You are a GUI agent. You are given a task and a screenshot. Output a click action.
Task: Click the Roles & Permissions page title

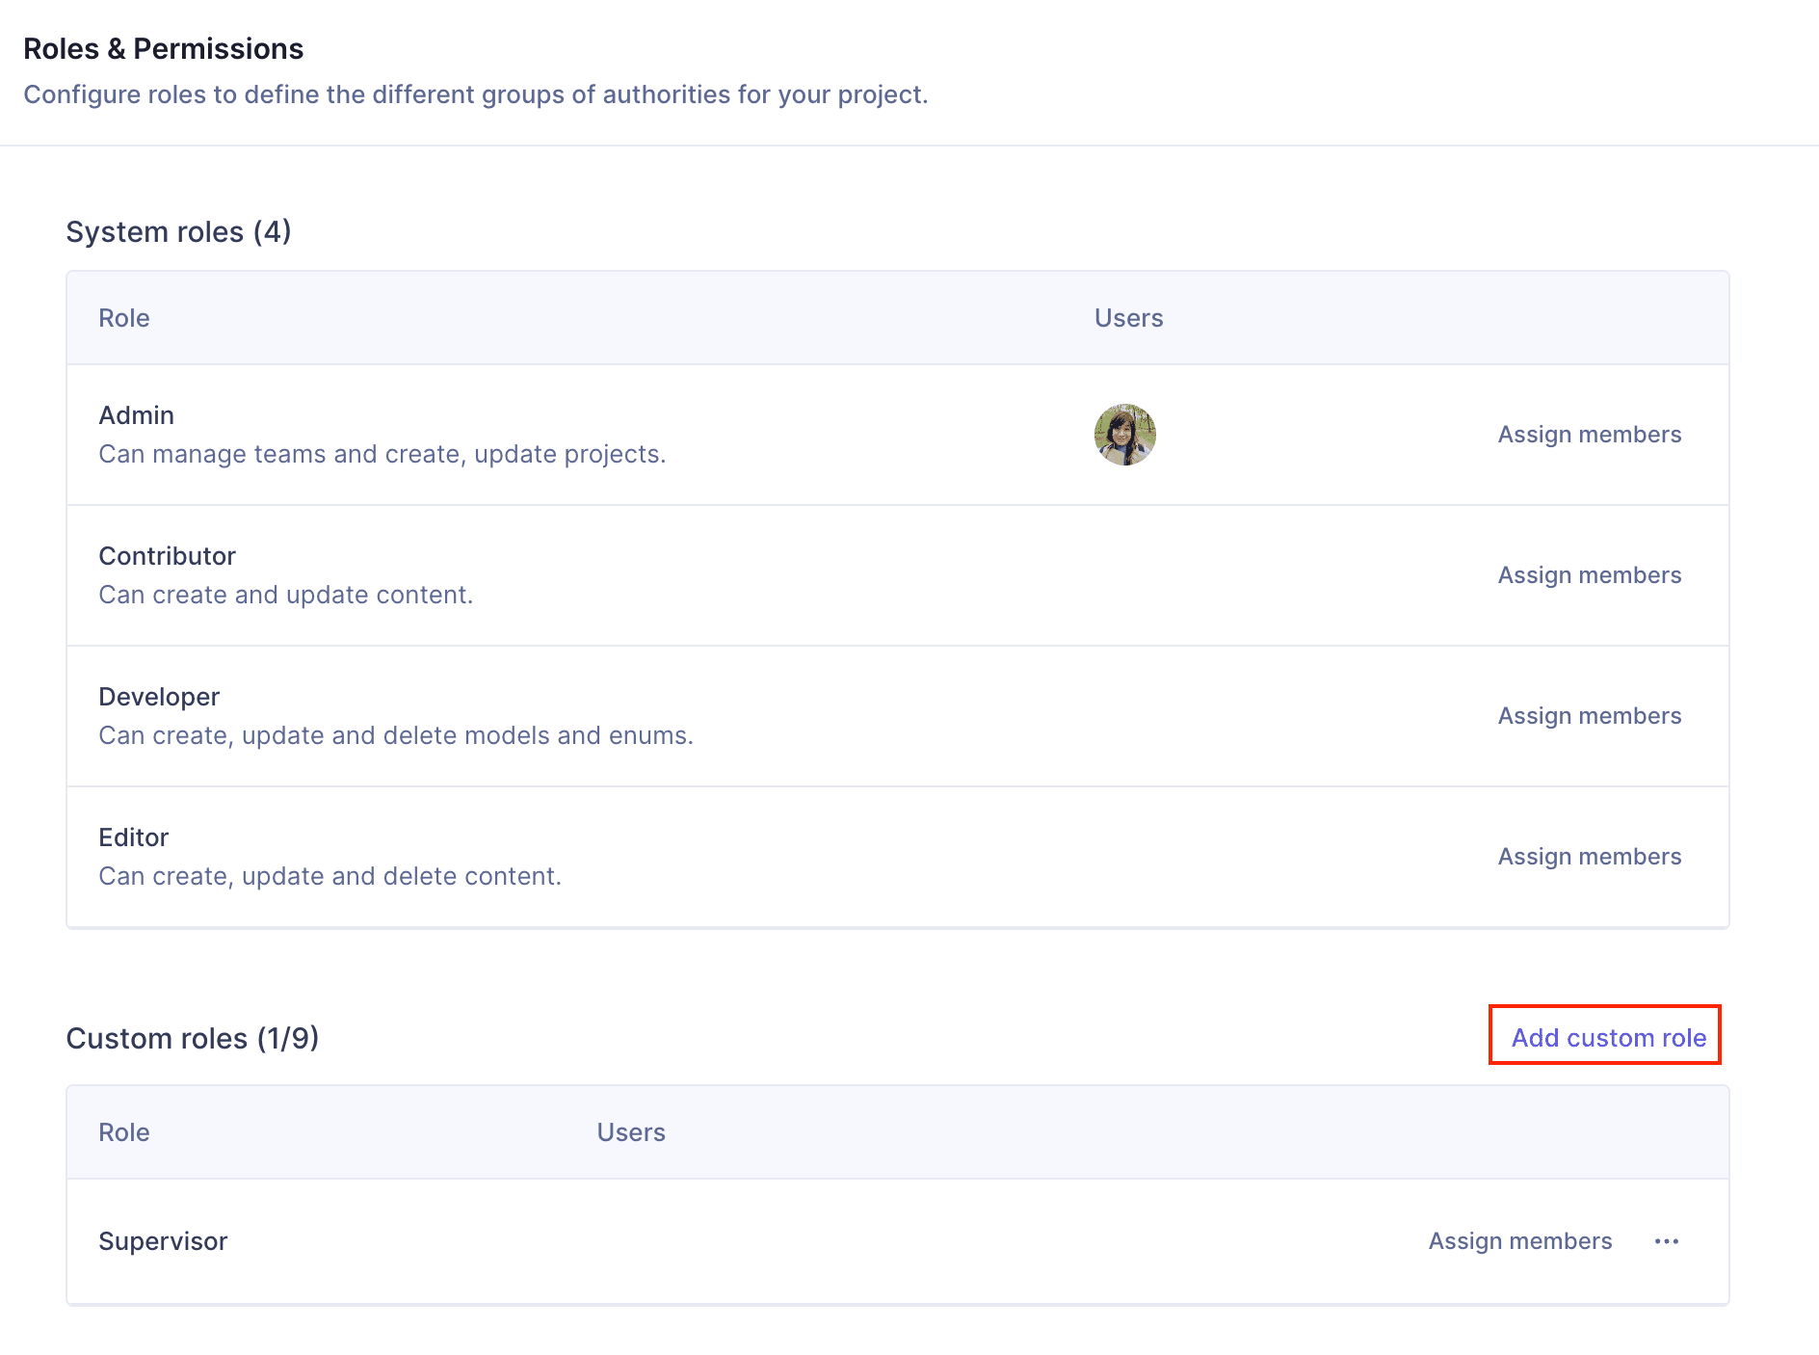tap(163, 49)
